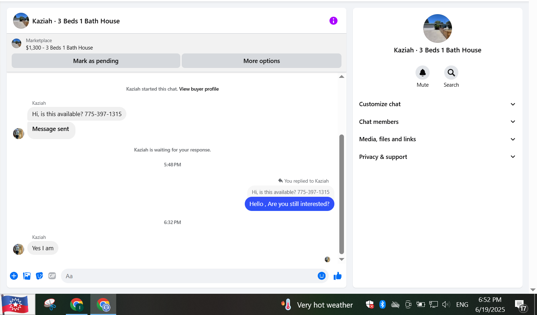The height and width of the screenshot is (315, 537).
Task: Click the 6:32 PM timestamp
Action: pyautogui.click(x=173, y=222)
